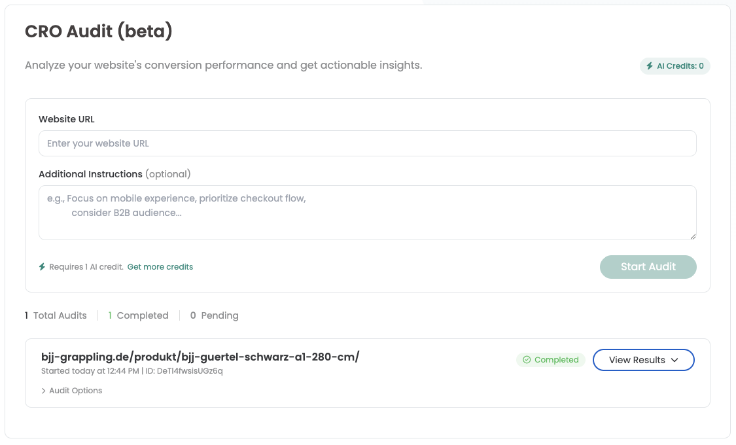
Task: Click the 1 Completed counter
Action: 138,315
